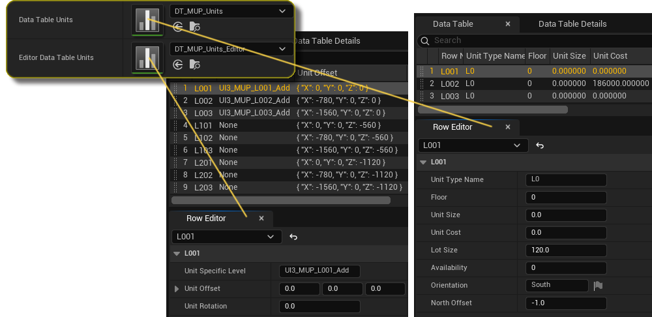
Task: Browse to DT_MUP_Units_Editor in Content Browser
Action: [x=194, y=65]
